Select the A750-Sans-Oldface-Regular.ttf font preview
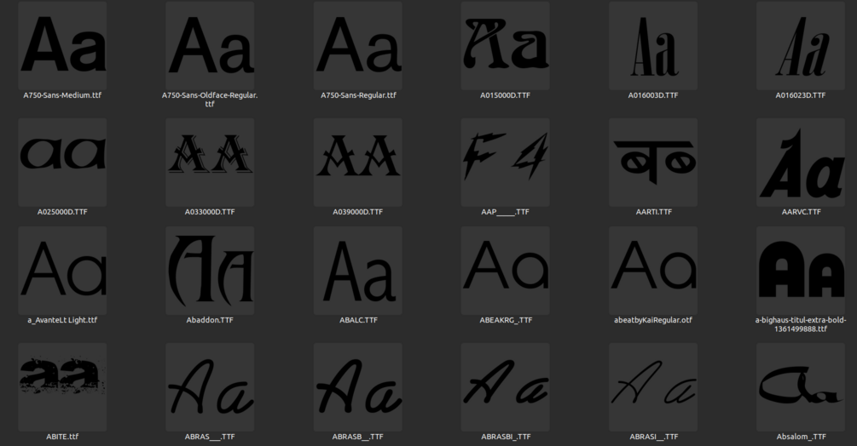Image resolution: width=857 pixels, height=446 pixels. coord(210,46)
